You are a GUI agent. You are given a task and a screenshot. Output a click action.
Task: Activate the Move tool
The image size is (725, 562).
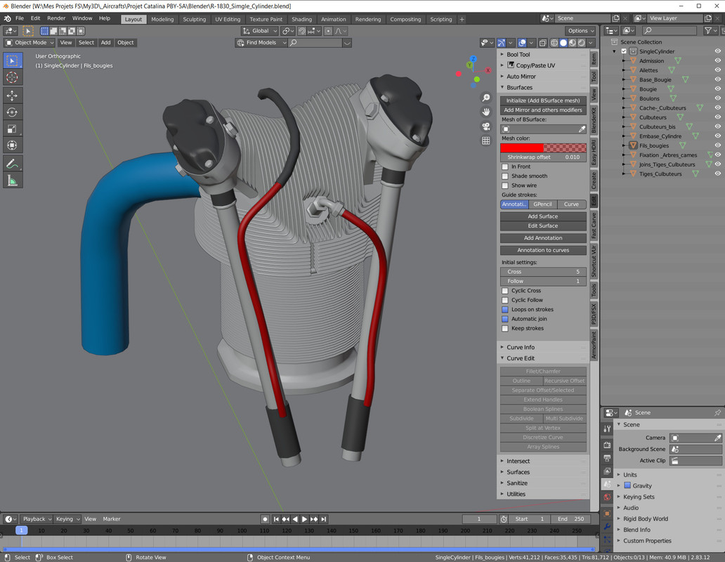tap(12, 96)
